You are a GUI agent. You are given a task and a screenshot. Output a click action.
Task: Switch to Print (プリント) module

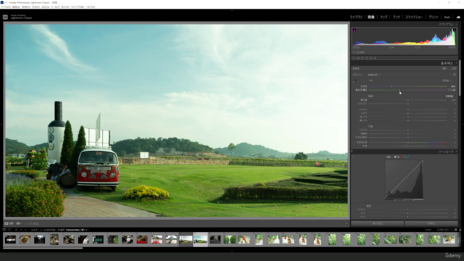coord(434,17)
